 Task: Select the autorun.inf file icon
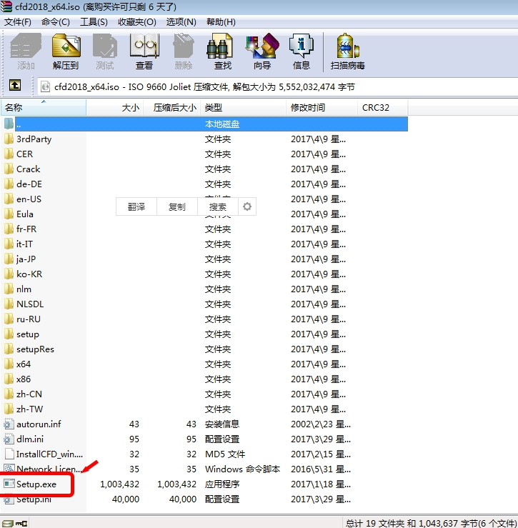click(x=9, y=424)
